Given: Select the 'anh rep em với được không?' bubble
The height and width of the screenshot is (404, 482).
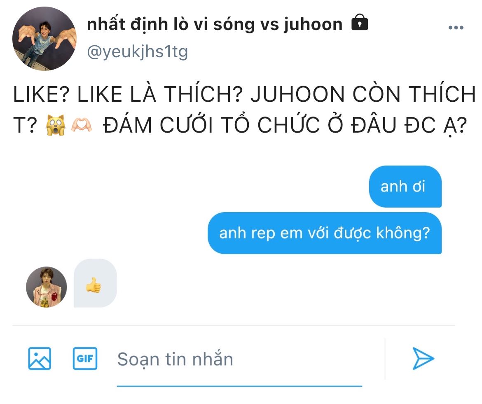Looking at the screenshot, I should [x=325, y=233].
